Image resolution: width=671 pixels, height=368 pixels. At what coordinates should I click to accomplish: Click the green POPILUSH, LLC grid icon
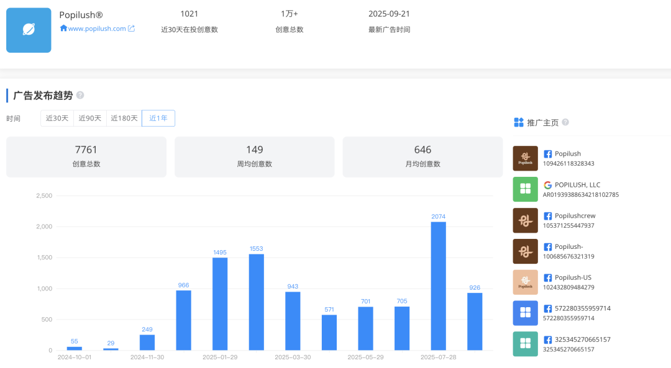click(x=525, y=189)
